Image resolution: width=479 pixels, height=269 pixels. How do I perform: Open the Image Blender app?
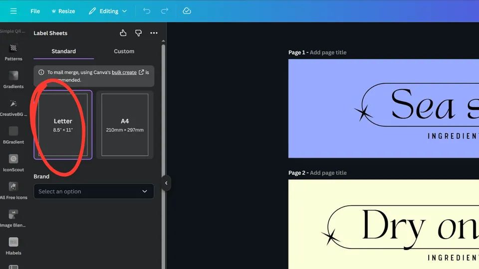point(13,219)
